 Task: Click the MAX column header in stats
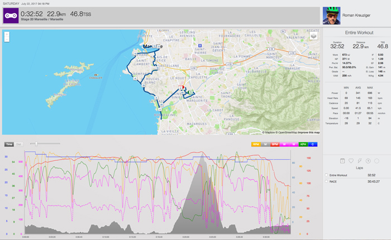click(370, 88)
